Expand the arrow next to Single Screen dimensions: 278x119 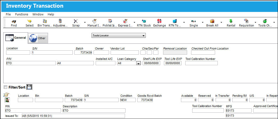[203, 22]
